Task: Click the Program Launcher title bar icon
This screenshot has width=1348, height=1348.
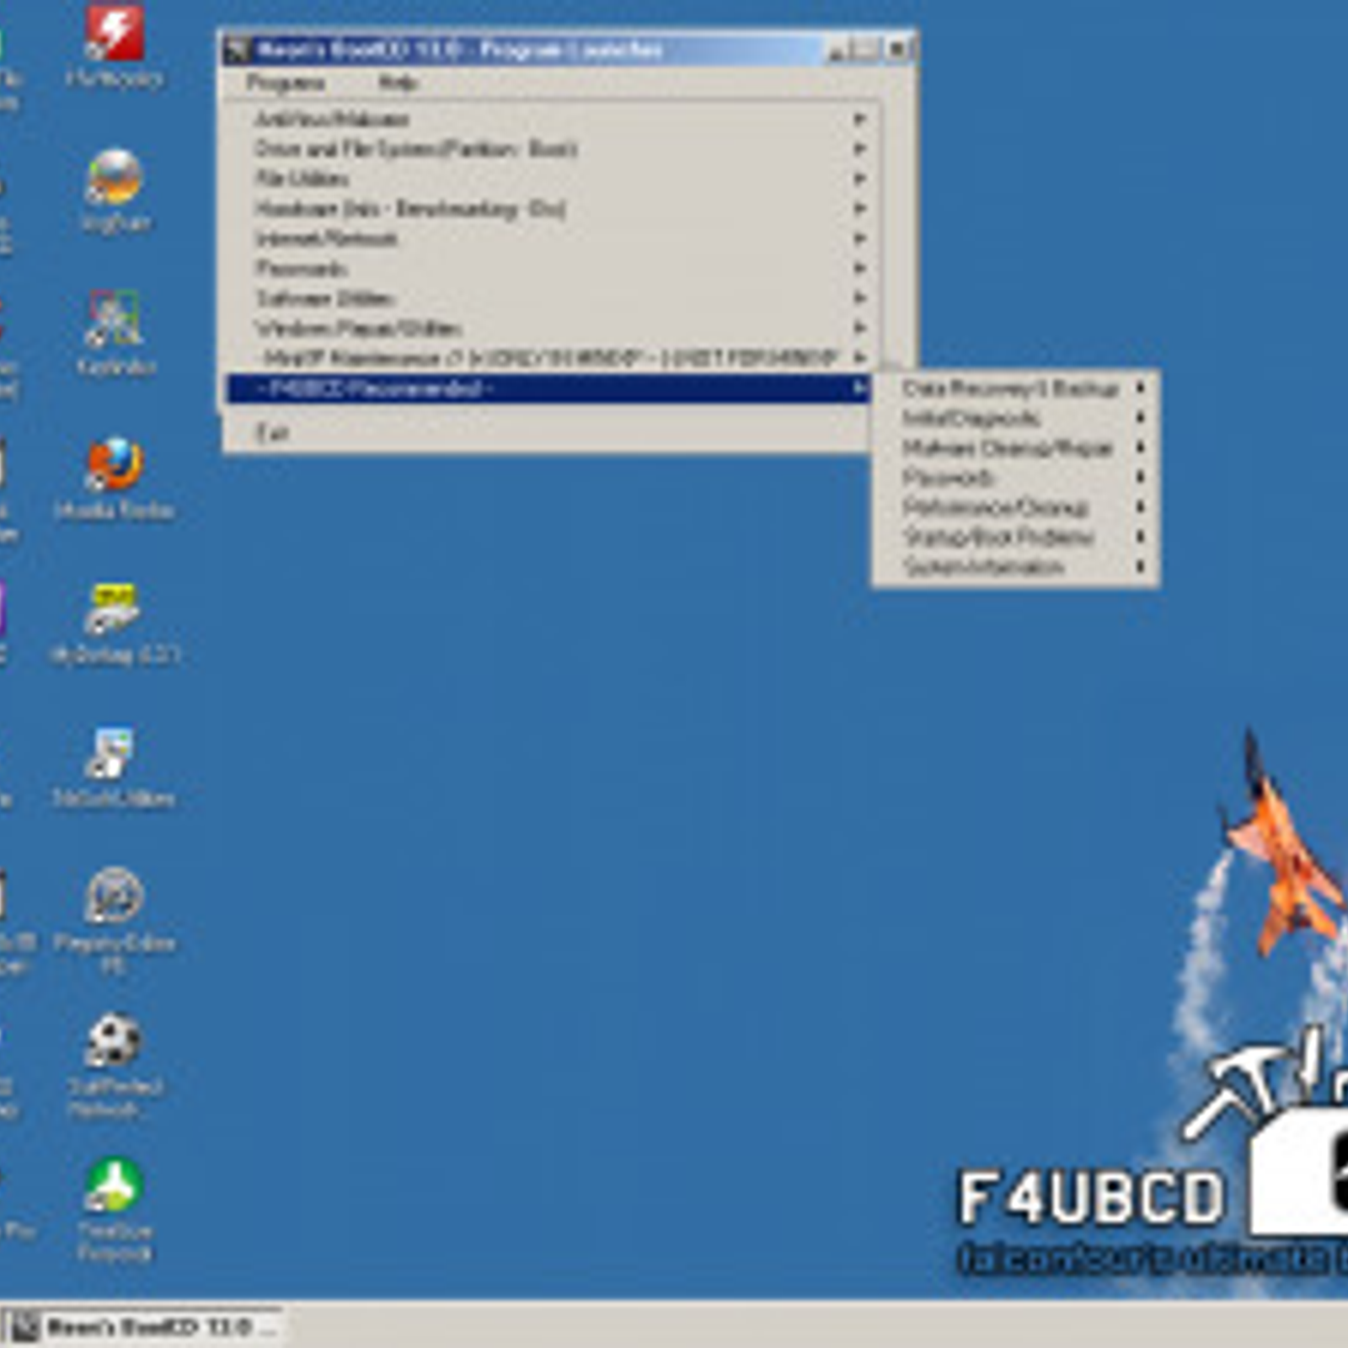Action: 238,51
